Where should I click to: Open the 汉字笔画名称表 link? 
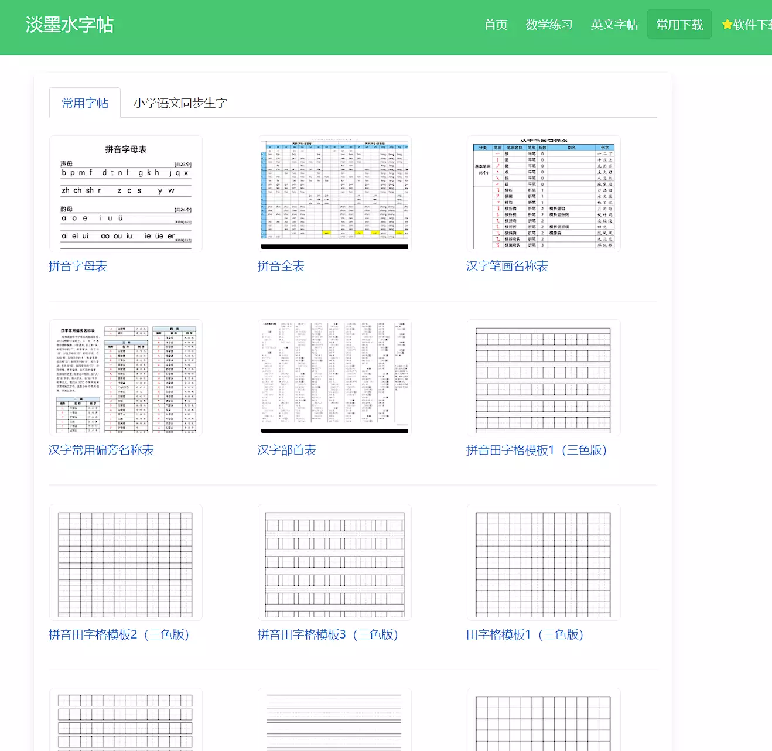point(507,266)
